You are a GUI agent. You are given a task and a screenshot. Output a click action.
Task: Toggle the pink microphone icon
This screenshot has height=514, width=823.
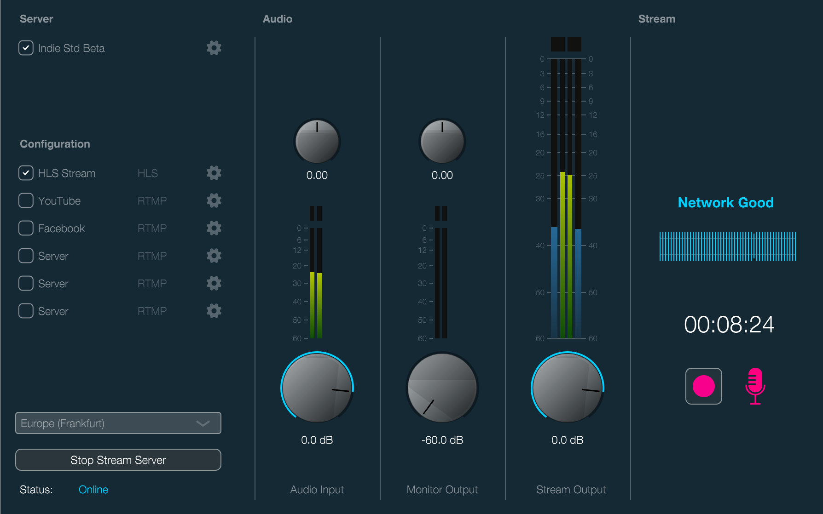(755, 386)
